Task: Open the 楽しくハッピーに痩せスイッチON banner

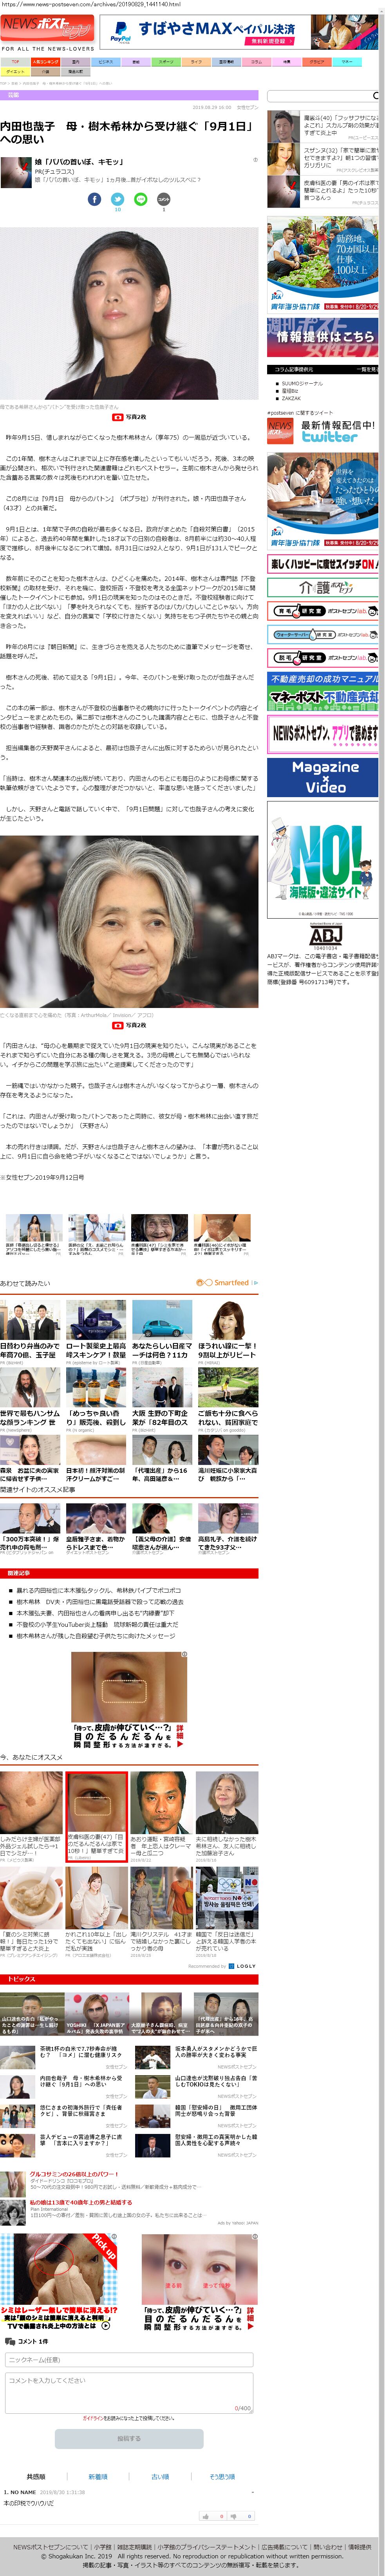Action: (x=323, y=564)
